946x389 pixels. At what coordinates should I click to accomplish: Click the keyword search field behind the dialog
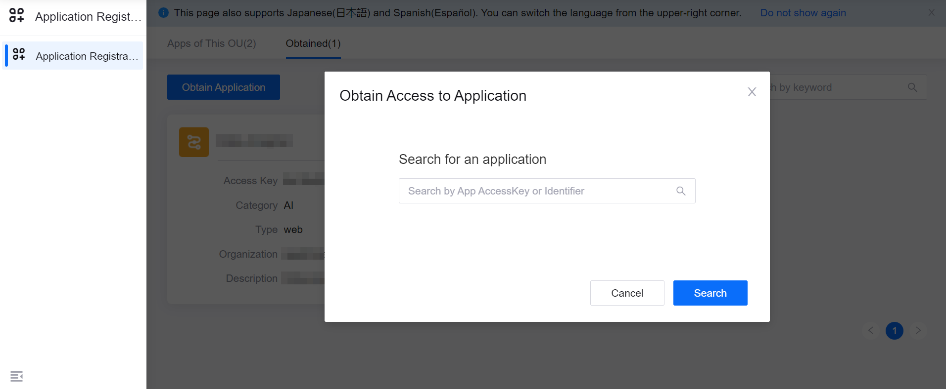[x=836, y=87]
